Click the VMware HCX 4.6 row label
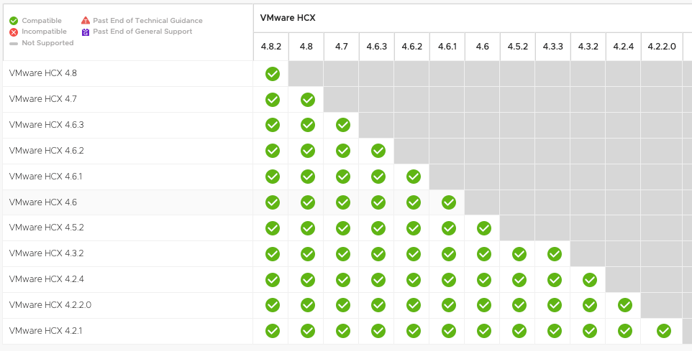The width and height of the screenshot is (692, 351). coord(43,202)
